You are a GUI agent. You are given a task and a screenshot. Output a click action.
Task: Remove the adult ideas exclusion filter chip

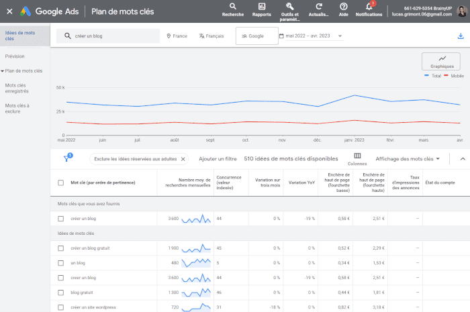click(183, 159)
